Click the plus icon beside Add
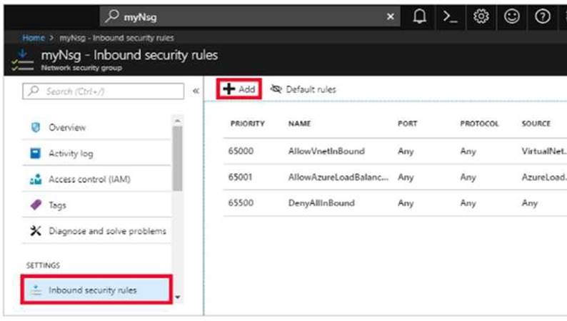The height and width of the screenshot is (321, 567). tap(229, 89)
